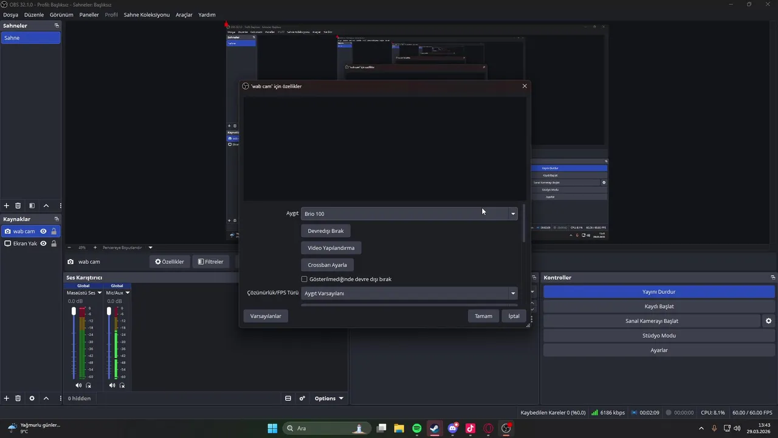The width and height of the screenshot is (778, 438).
Task: Open Filtreler for wab cam
Action: [211, 262]
